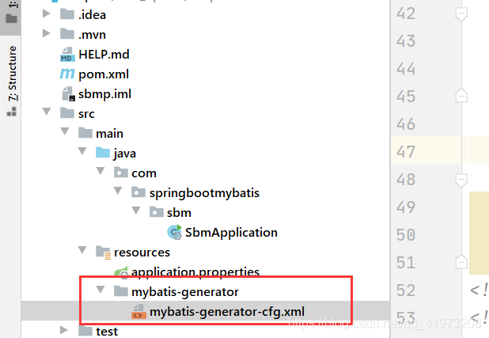Open the SbmApplication Spring Boot class icon
489x338 pixels.
coord(175,232)
